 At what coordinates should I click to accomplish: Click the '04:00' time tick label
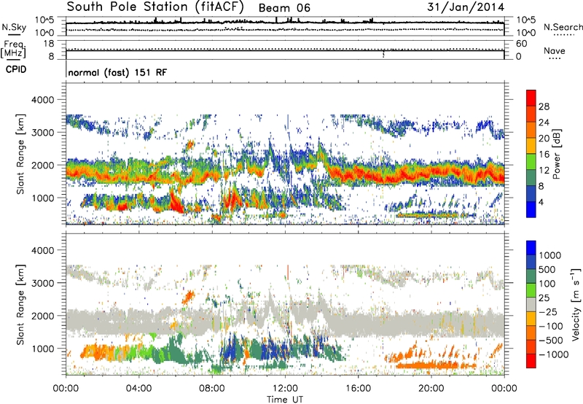138,389
